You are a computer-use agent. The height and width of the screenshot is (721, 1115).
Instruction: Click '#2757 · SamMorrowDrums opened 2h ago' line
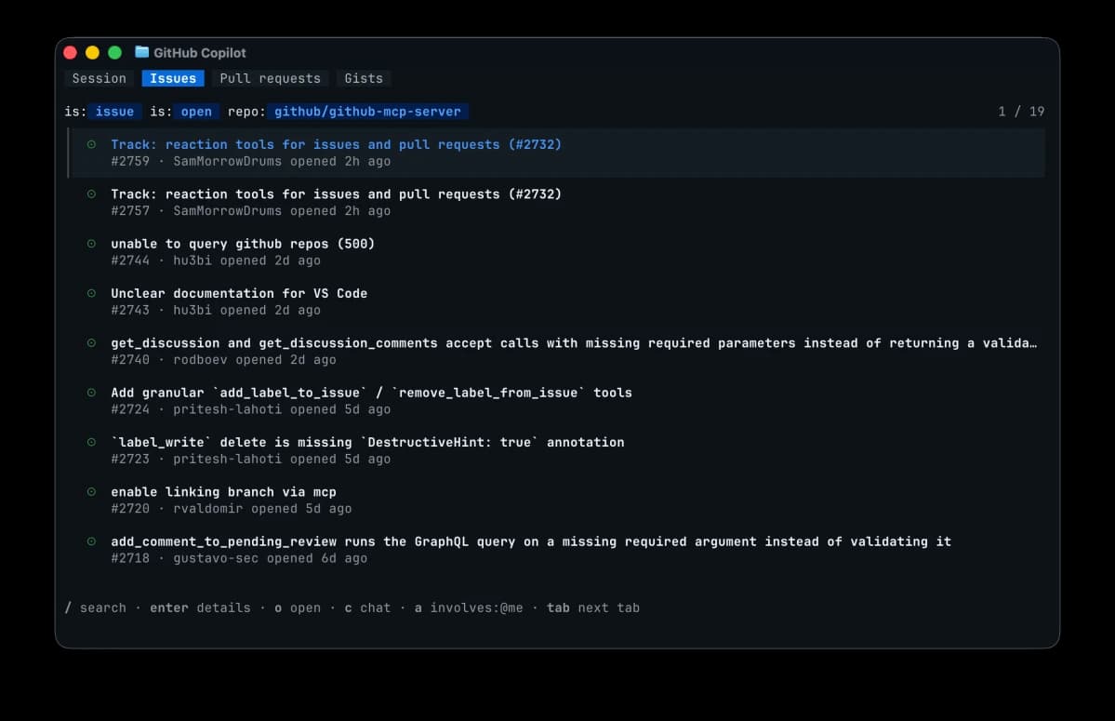pos(250,211)
